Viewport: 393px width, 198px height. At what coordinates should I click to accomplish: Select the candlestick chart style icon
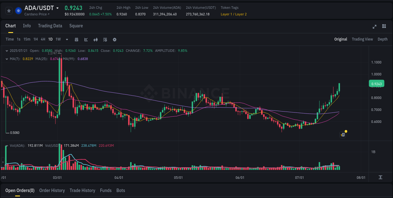[x=95, y=39]
